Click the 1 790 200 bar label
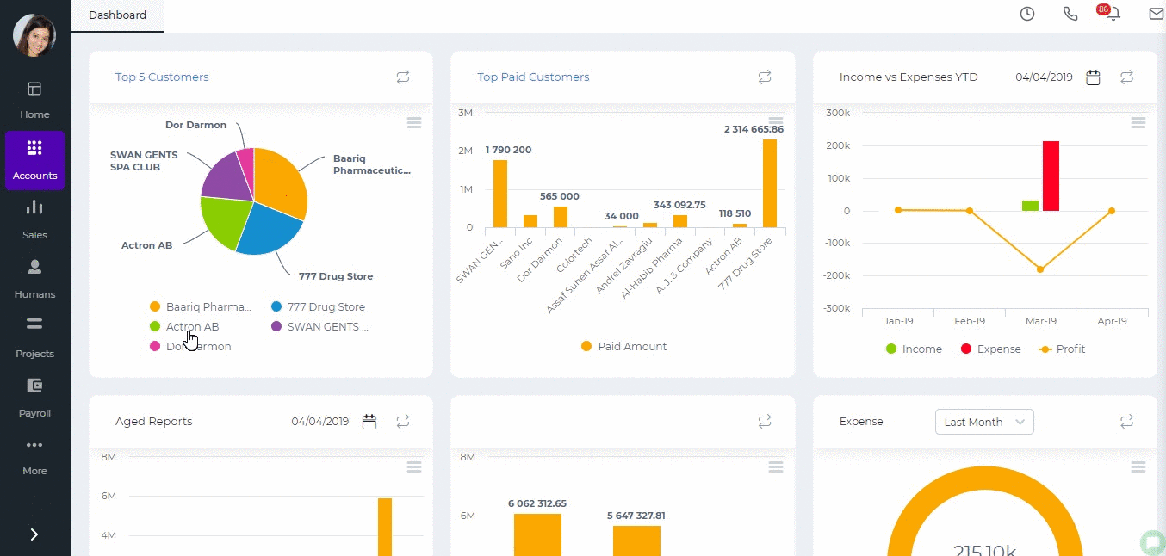 pyautogui.click(x=508, y=150)
